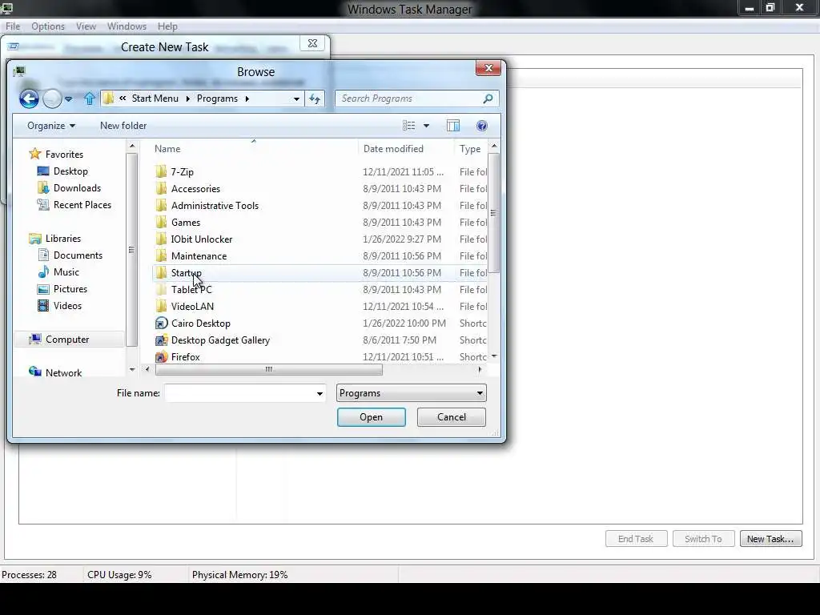Select the VideoLAN folder icon
This screenshot has width=820, height=615.
(x=161, y=306)
